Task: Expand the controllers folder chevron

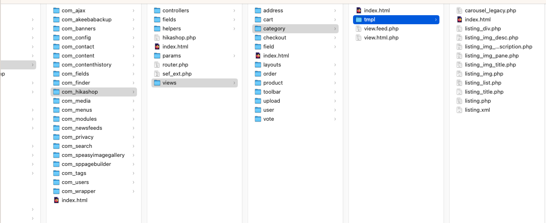Action: (x=234, y=11)
